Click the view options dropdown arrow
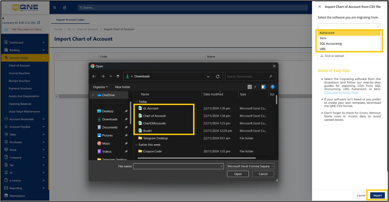The height and width of the screenshot is (202, 389). [255, 87]
